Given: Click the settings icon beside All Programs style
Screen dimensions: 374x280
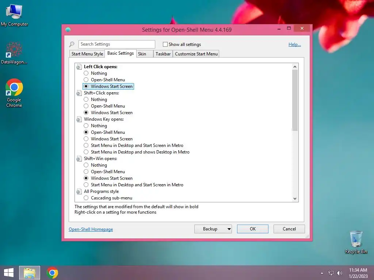Looking at the screenshot, I should [79, 191].
